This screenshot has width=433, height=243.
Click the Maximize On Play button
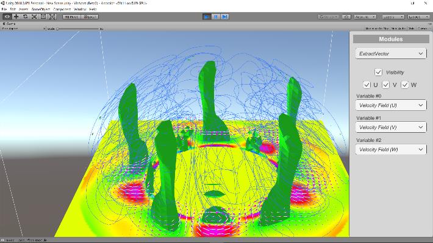pos(377,29)
